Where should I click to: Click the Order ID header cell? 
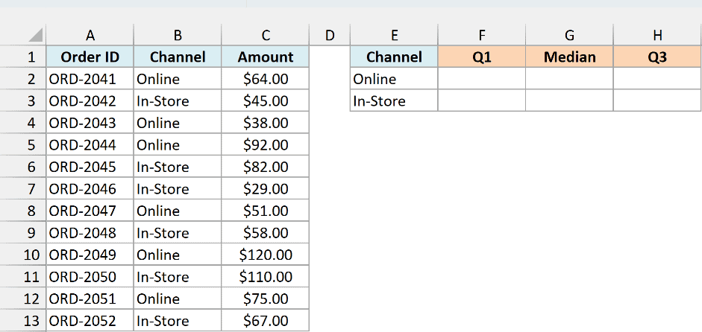point(90,57)
